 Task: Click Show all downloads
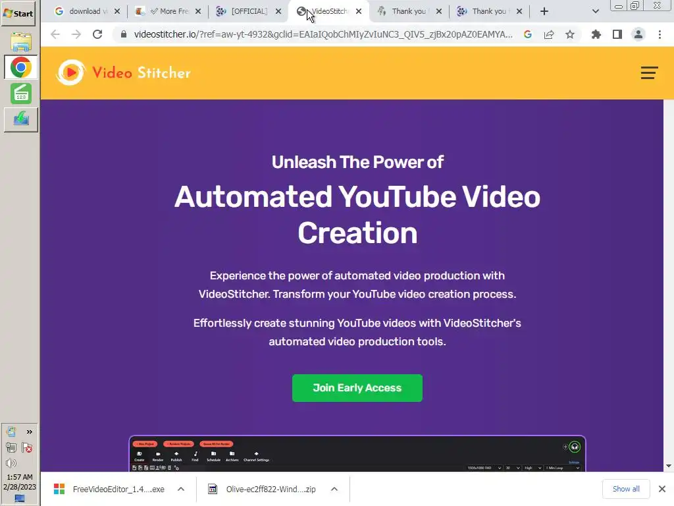click(x=626, y=489)
